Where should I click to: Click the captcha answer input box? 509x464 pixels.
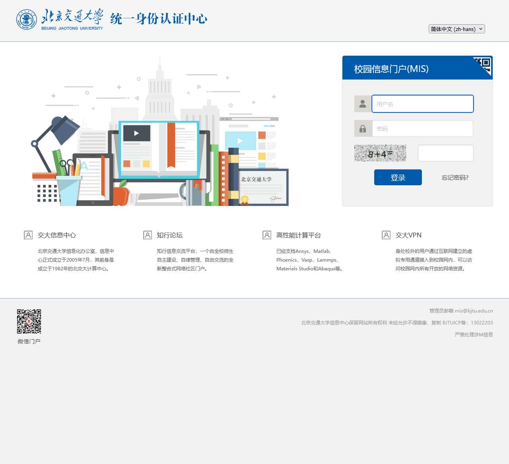coord(446,153)
